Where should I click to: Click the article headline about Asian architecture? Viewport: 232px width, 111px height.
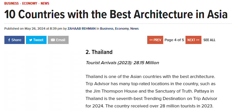tap(116, 14)
